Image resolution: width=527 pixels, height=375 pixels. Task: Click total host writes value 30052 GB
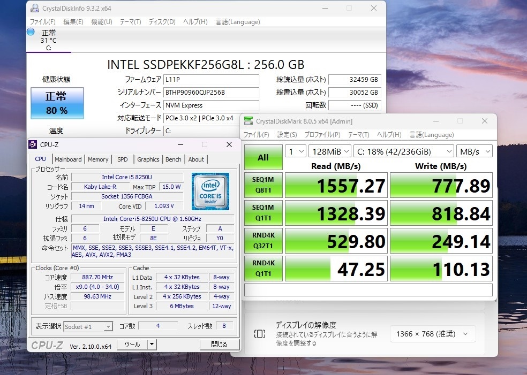(355, 93)
